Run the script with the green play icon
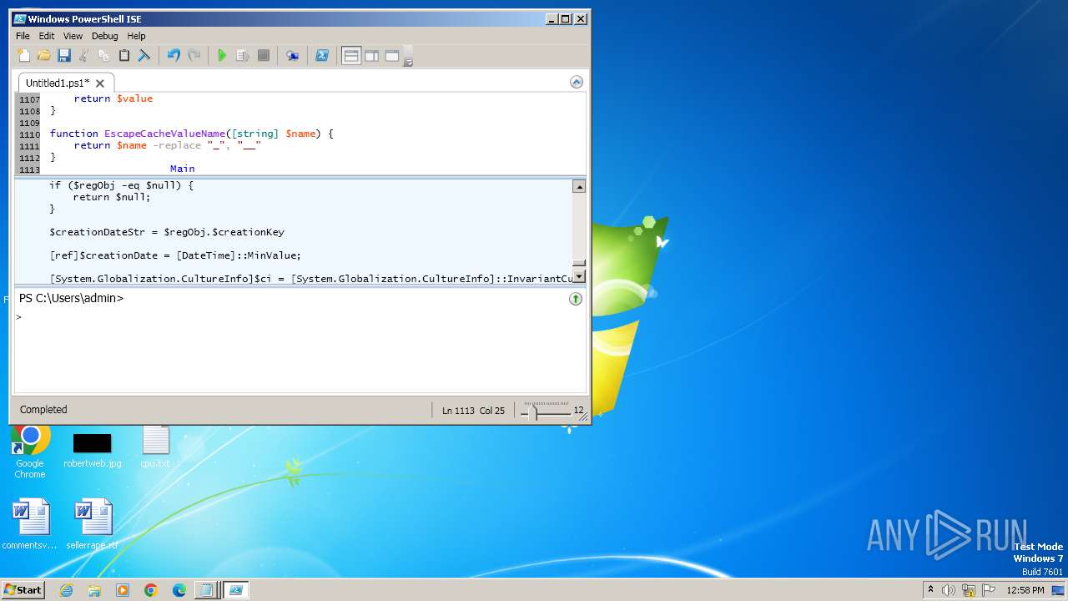 (x=222, y=56)
